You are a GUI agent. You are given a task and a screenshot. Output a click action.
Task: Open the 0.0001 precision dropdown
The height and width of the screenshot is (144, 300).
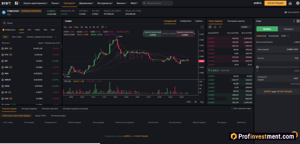pyautogui.click(x=245, y=27)
